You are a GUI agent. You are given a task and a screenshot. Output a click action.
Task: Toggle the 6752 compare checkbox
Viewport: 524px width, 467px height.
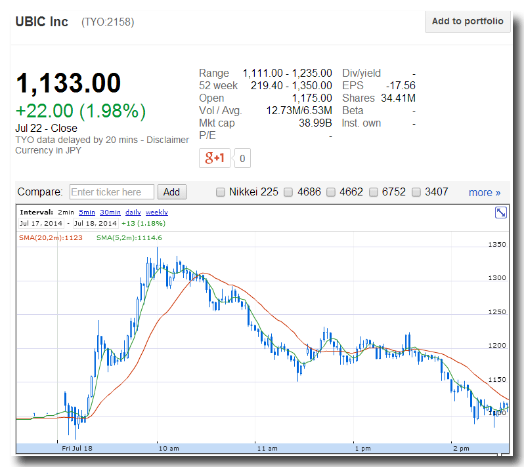tap(373, 192)
